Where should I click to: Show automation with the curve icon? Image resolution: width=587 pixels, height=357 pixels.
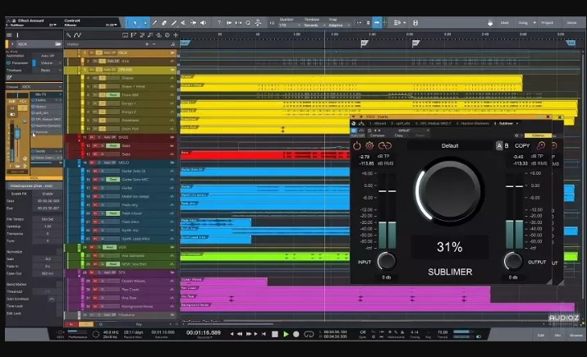click(77, 35)
